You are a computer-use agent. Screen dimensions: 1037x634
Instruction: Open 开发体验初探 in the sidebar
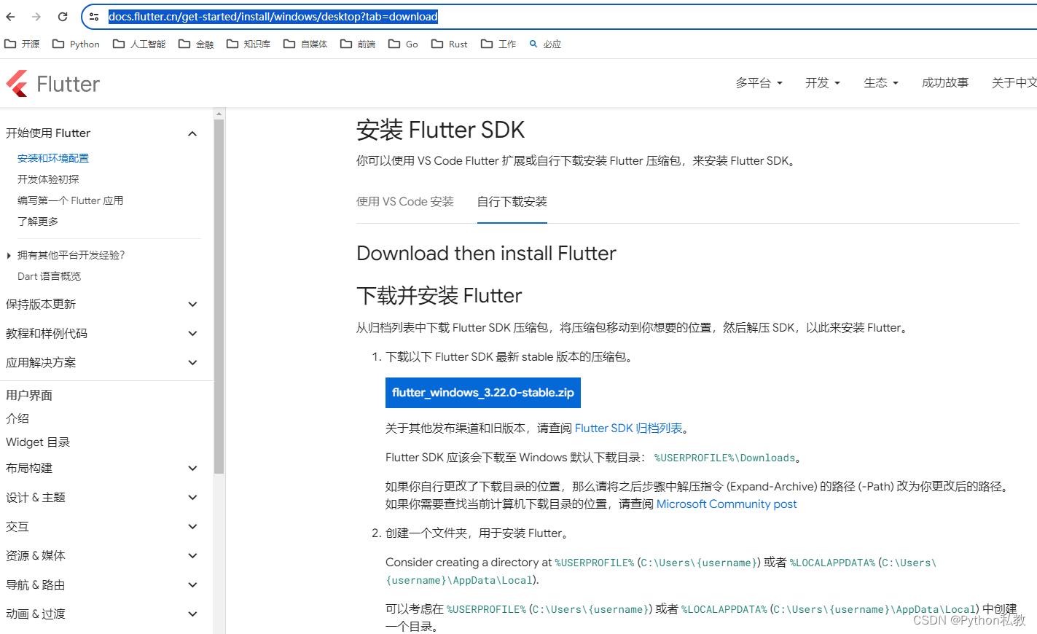pos(48,179)
